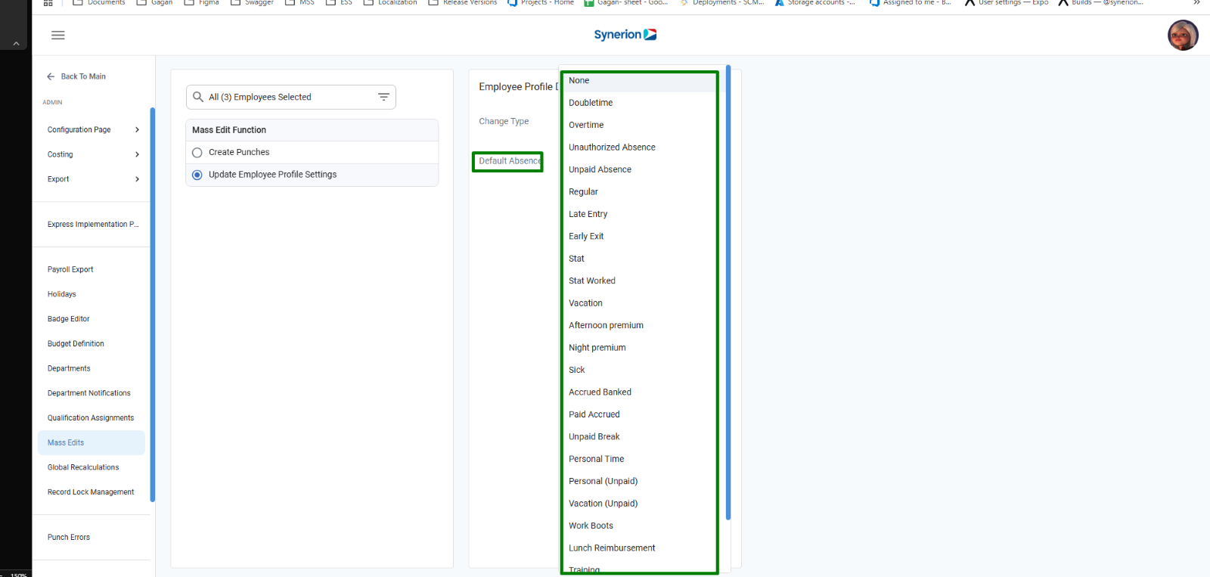1210x577 pixels.
Task: Open the employee filter icon
Action: [x=383, y=97]
